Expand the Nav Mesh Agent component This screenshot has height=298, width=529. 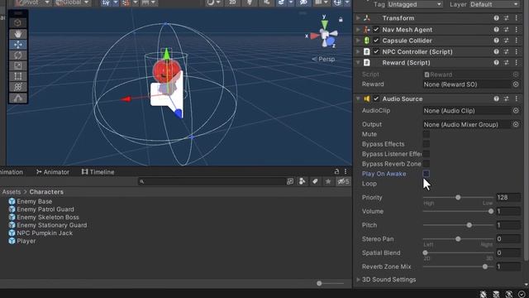(358, 30)
